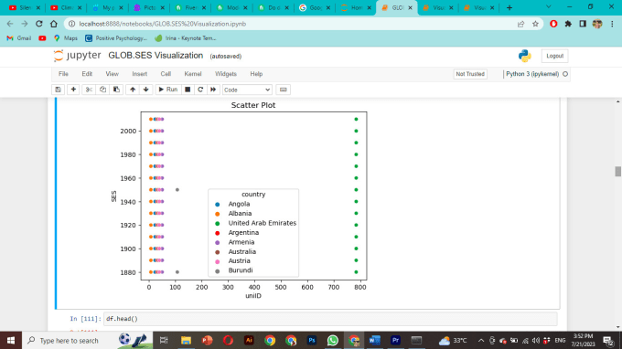The width and height of the screenshot is (622, 349).
Task: Open the Help menu
Action: tap(256, 74)
